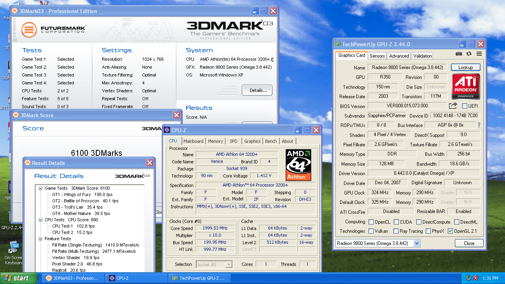The width and height of the screenshot is (505, 284).
Task: Click 3DMark Score title bar icon
Action: click(x=16, y=115)
